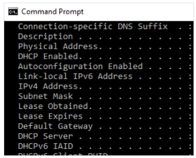Click the DHCP Enabled line
The image size is (196, 158).
coord(105,56)
